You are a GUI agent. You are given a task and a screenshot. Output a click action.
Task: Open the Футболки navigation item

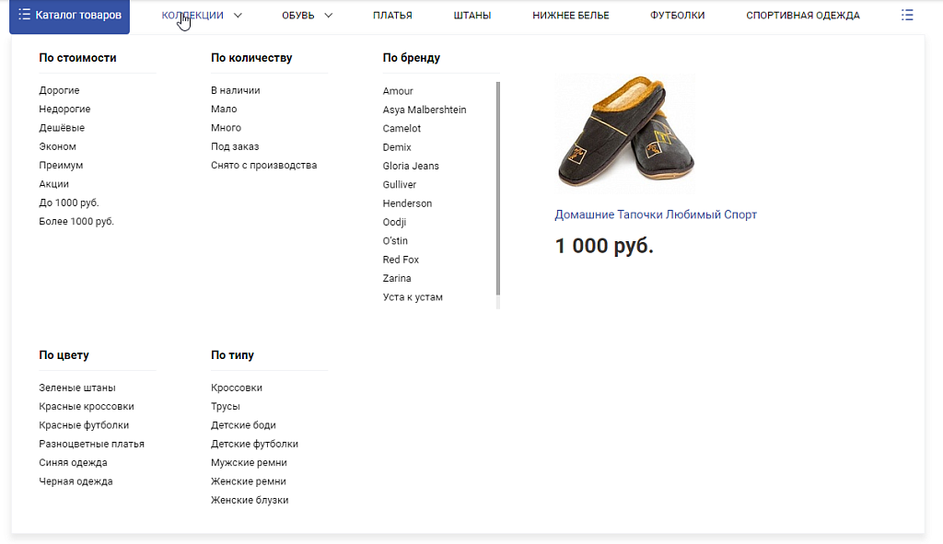677,16
